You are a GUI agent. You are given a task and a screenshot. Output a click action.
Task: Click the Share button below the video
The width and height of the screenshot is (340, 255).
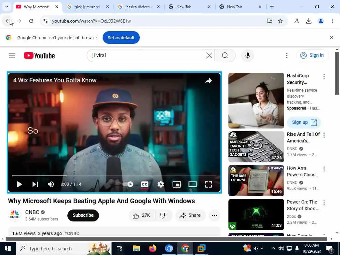190,215
